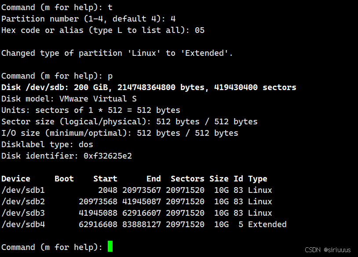This screenshot has width=358, height=257.
Task: Click the 'Units: sectors of 1 * 512' line
Action: (91, 110)
